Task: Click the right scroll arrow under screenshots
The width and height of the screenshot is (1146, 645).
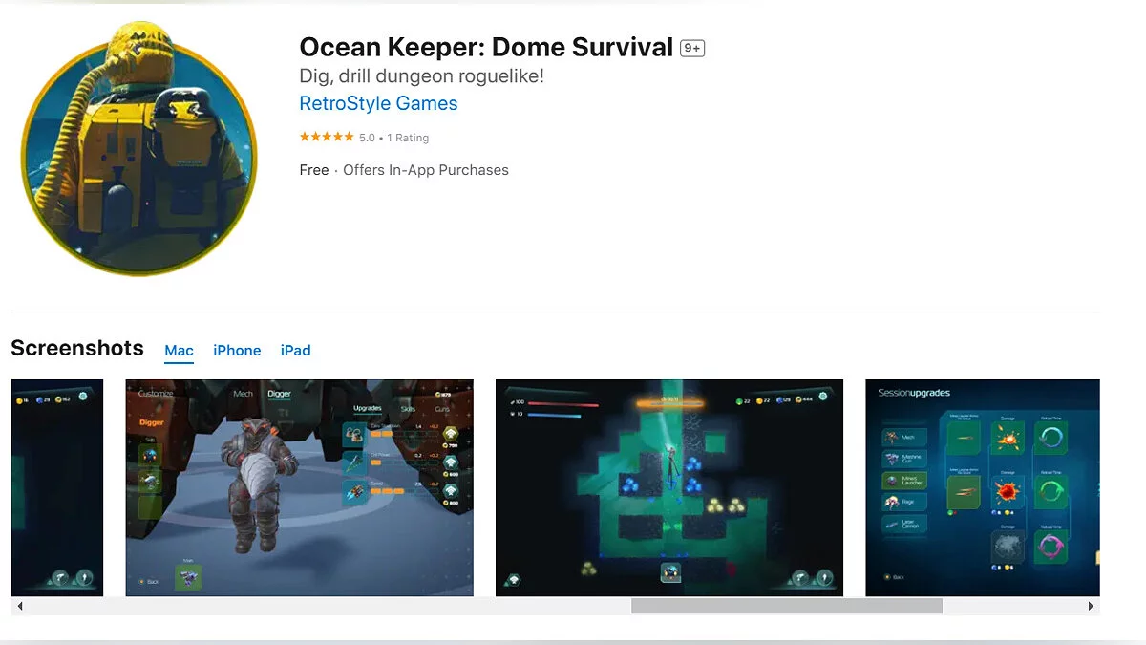Action: 1091,606
